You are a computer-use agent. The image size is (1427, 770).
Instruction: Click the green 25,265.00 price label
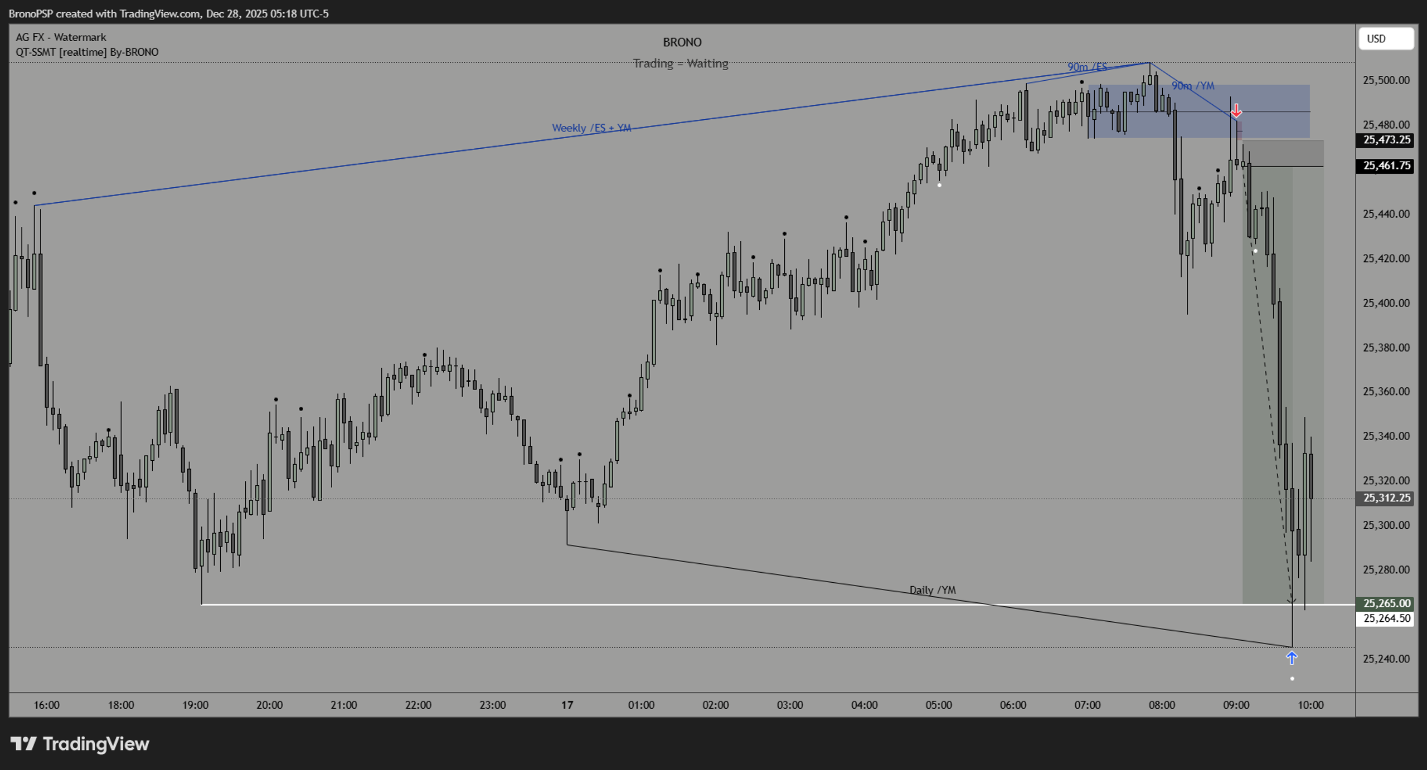(x=1385, y=603)
